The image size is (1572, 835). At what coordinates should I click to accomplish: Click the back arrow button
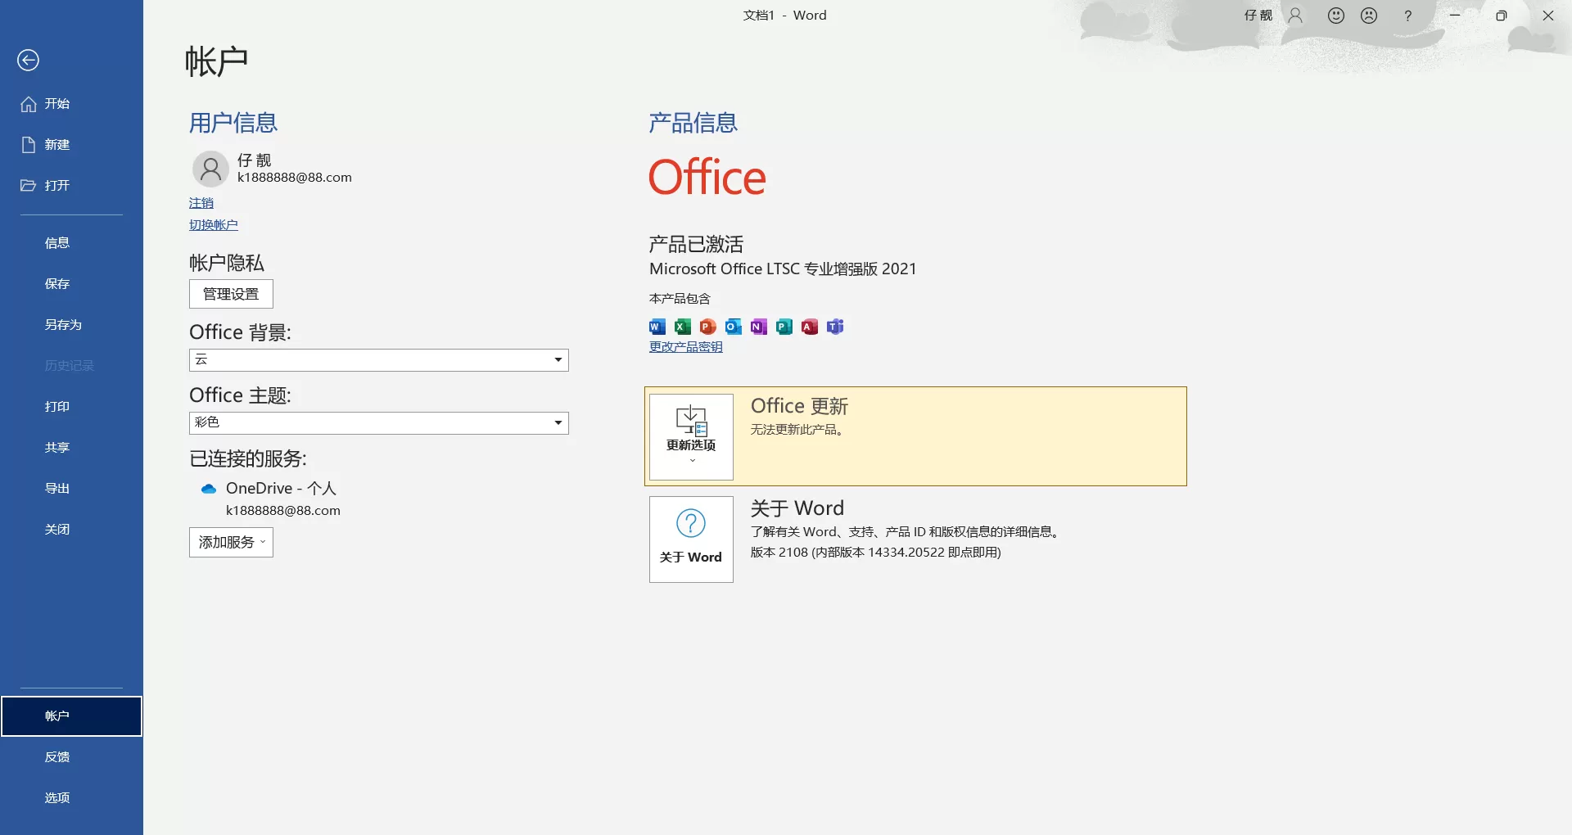click(29, 60)
